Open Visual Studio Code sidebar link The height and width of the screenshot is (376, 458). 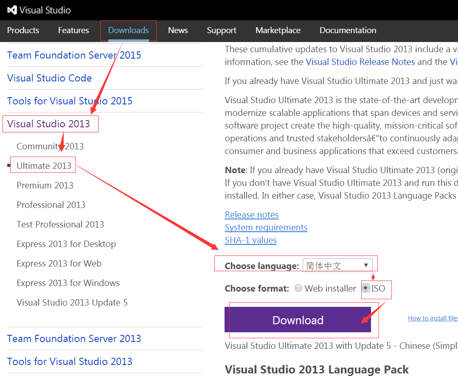tap(49, 78)
